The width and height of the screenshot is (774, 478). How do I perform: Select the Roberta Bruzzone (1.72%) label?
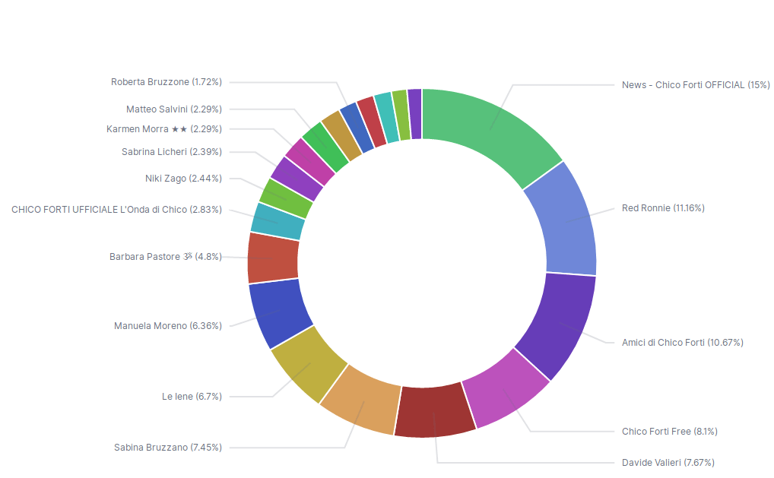(167, 82)
